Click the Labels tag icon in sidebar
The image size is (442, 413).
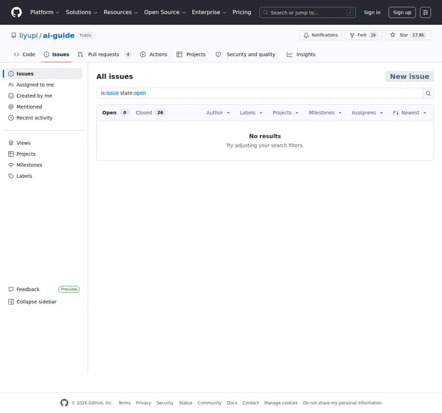tap(11, 176)
